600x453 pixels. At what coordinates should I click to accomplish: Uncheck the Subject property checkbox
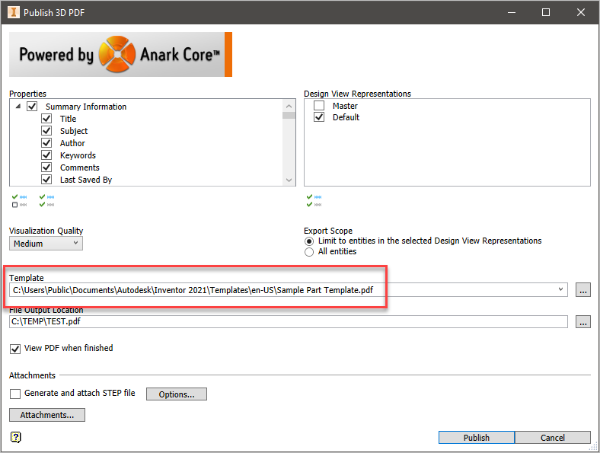46,130
